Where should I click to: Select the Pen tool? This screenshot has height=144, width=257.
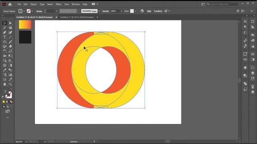coord(4,32)
